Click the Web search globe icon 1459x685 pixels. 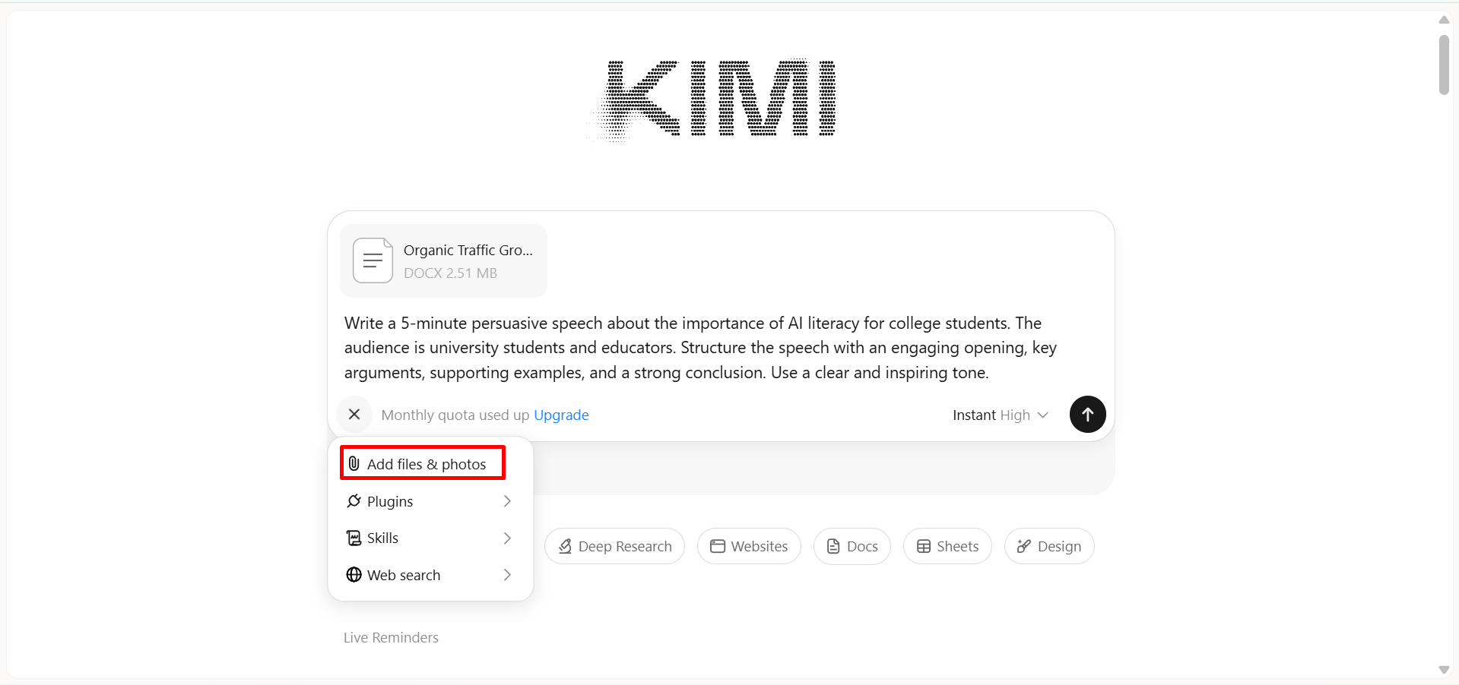[x=354, y=575]
